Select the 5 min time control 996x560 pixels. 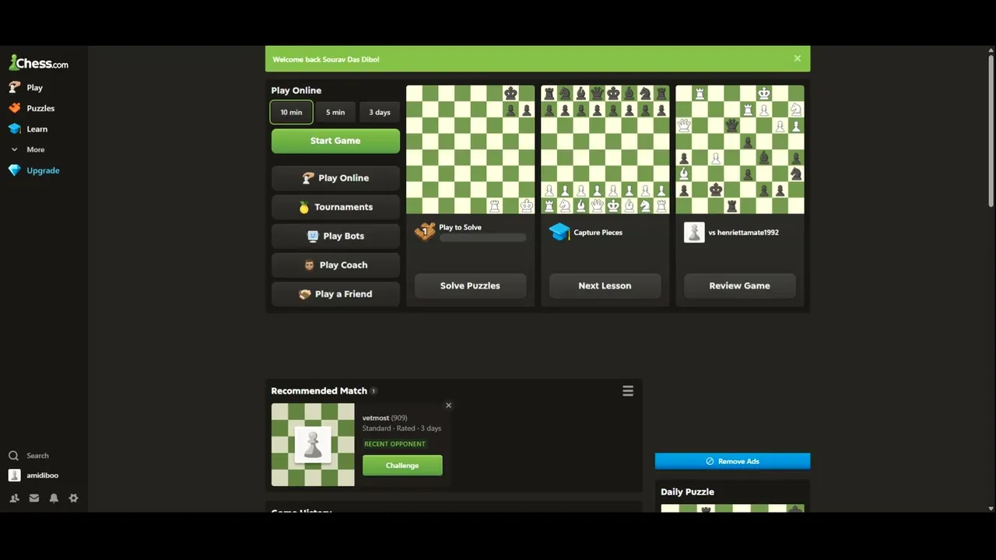tap(335, 112)
